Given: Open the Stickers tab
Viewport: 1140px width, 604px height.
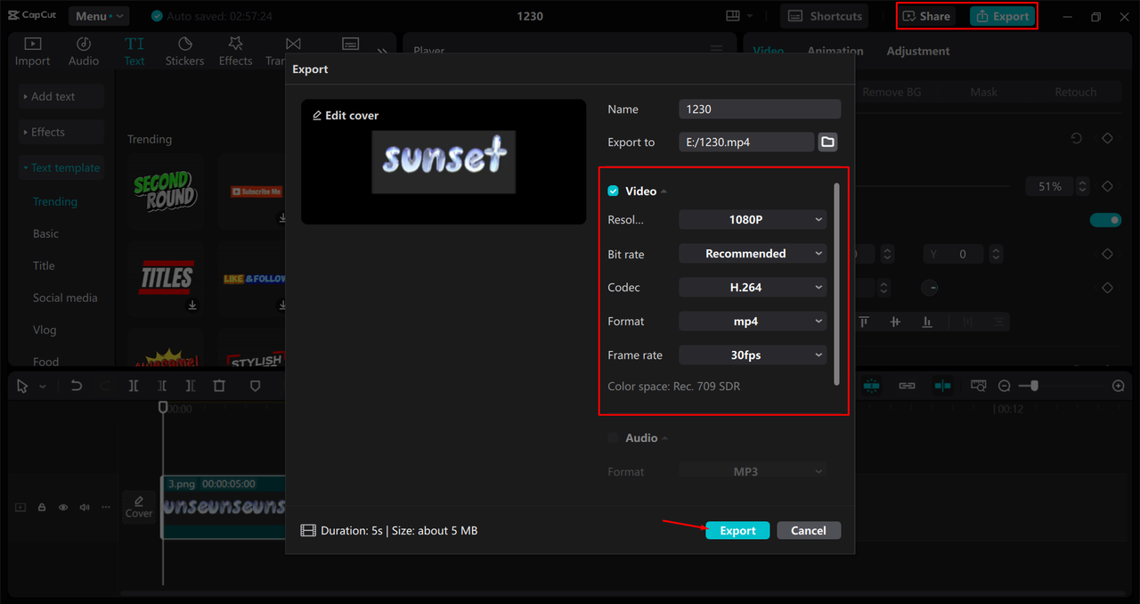Looking at the screenshot, I should 184,52.
